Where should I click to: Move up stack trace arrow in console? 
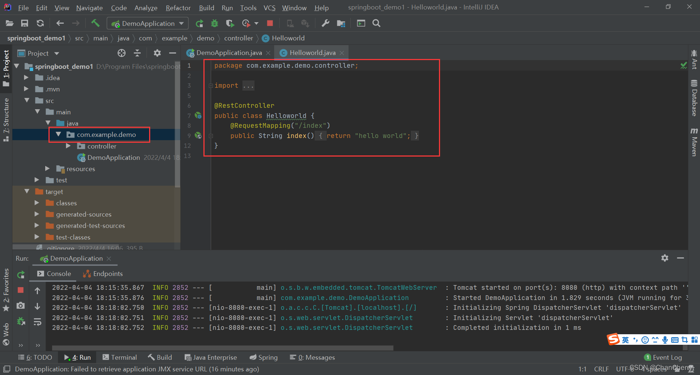(x=37, y=291)
